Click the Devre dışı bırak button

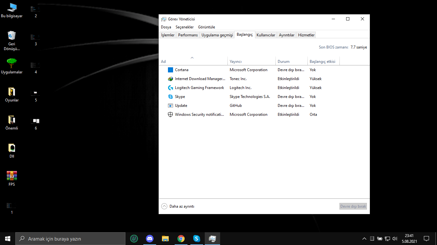pos(353,206)
